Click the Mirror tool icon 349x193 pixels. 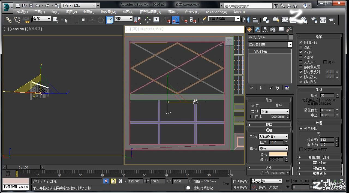[246, 20]
